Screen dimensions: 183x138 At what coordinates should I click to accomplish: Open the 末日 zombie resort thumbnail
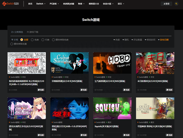point(155,63)
